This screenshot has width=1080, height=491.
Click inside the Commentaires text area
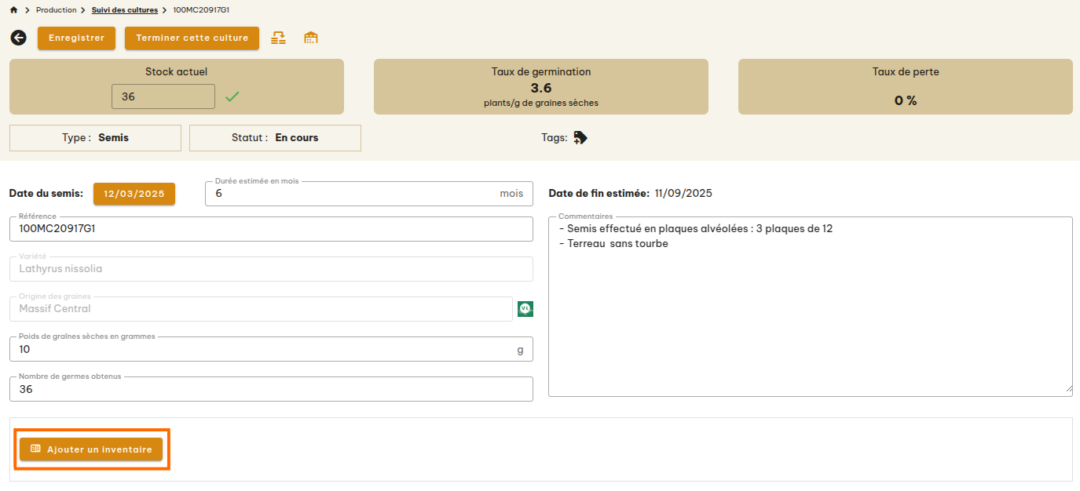(x=809, y=314)
